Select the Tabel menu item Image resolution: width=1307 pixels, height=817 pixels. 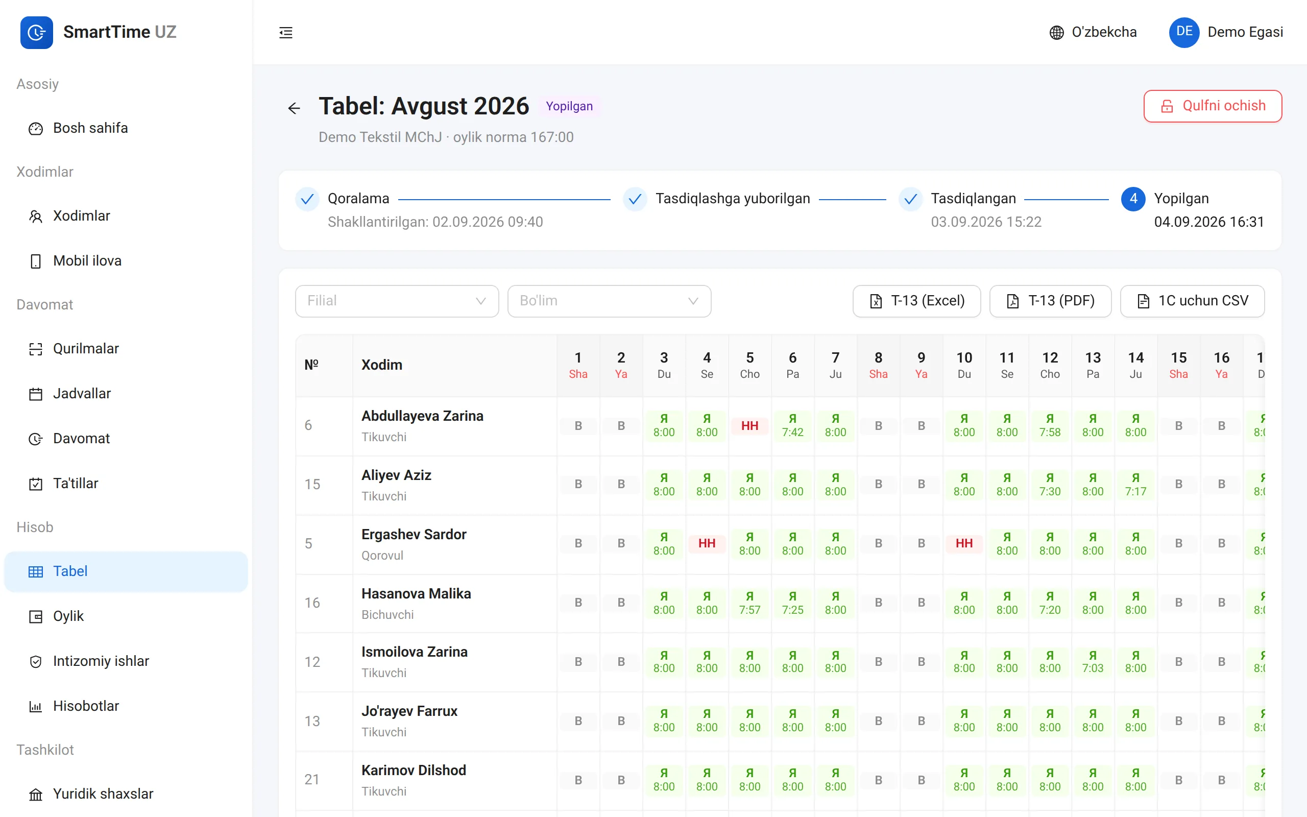coord(126,571)
